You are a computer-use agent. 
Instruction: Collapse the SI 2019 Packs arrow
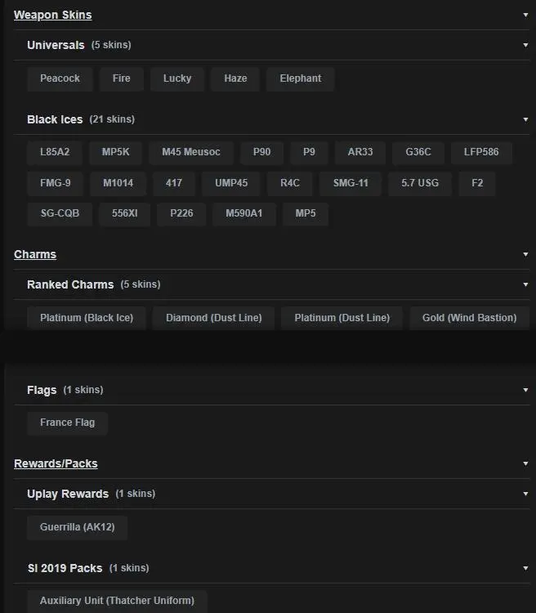point(525,568)
